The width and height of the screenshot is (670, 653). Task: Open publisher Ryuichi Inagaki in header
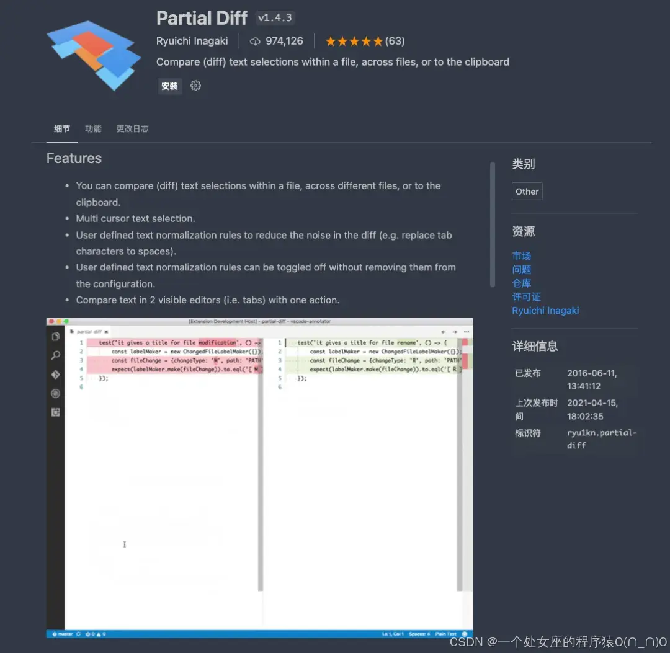pyautogui.click(x=192, y=41)
